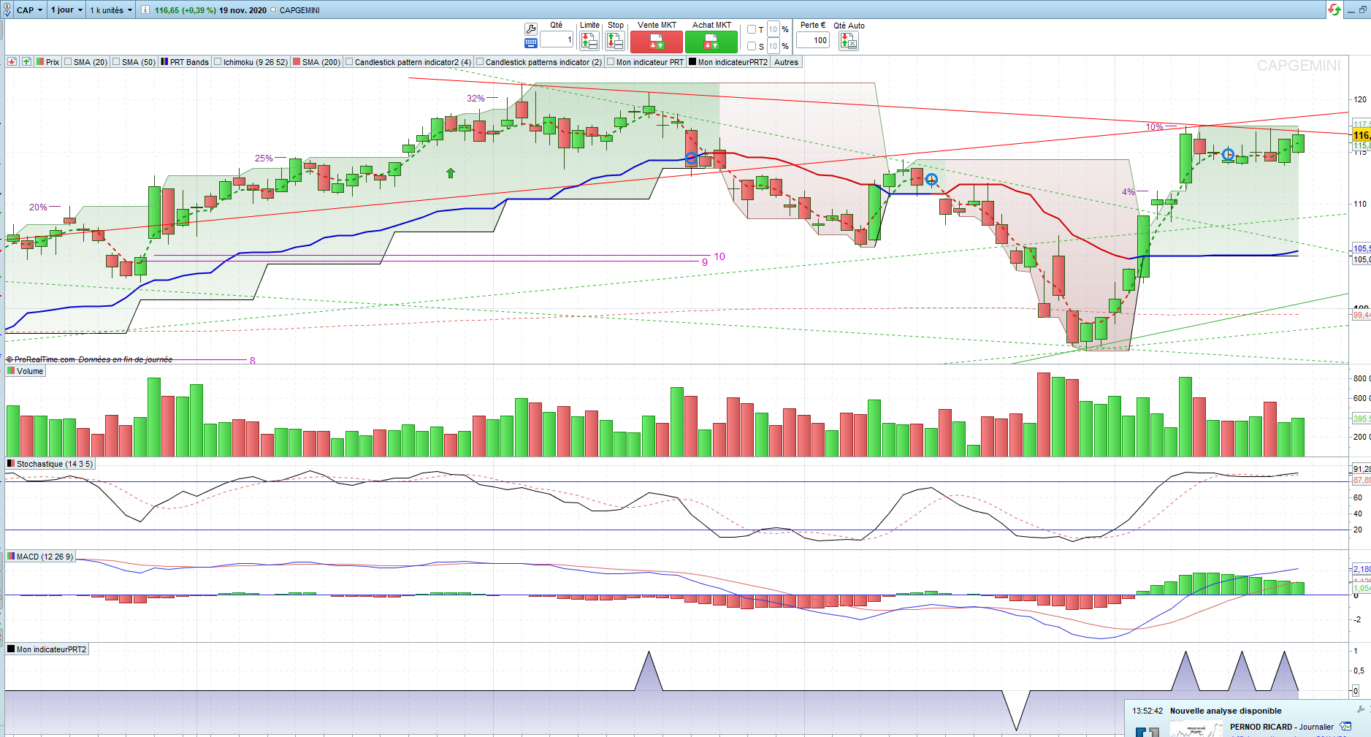
Task: Place a Limite order using its icon
Action: (589, 40)
